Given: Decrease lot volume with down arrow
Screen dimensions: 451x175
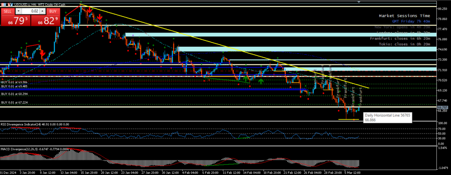Looking at the screenshot, I should (x=18, y=11).
